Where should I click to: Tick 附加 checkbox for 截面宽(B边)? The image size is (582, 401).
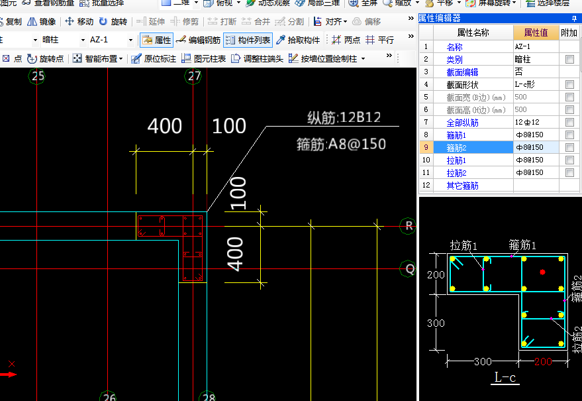[x=569, y=97]
